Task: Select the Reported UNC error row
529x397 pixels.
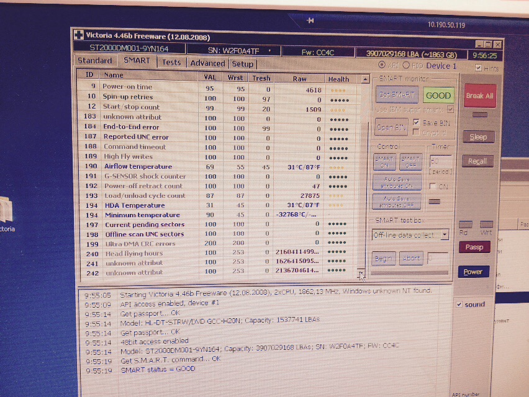Action: coord(219,138)
